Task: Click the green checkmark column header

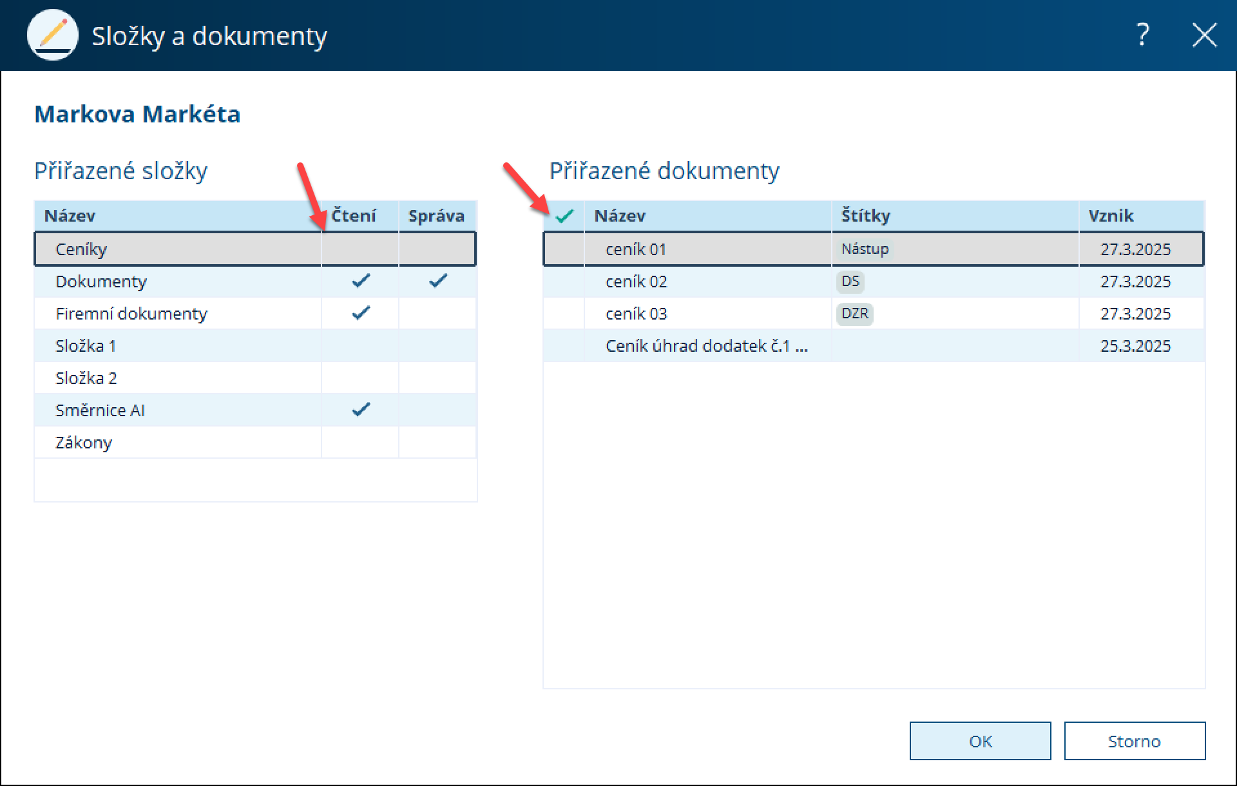Action: coord(564,216)
